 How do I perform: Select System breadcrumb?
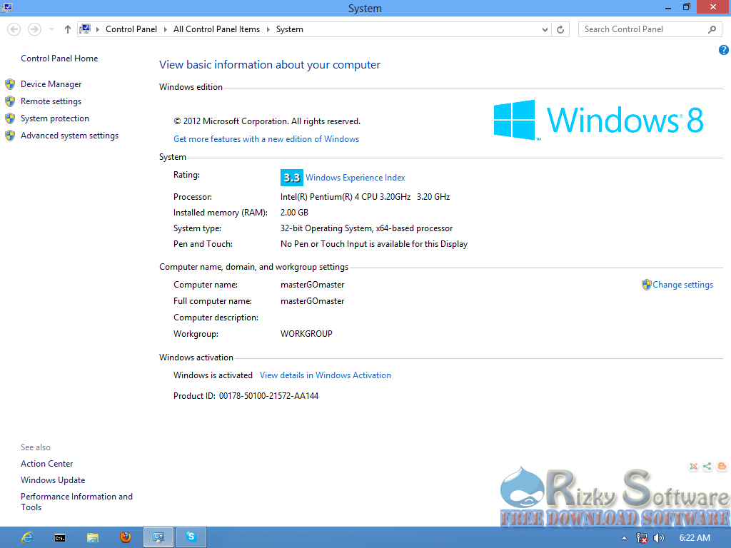[290, 29]
